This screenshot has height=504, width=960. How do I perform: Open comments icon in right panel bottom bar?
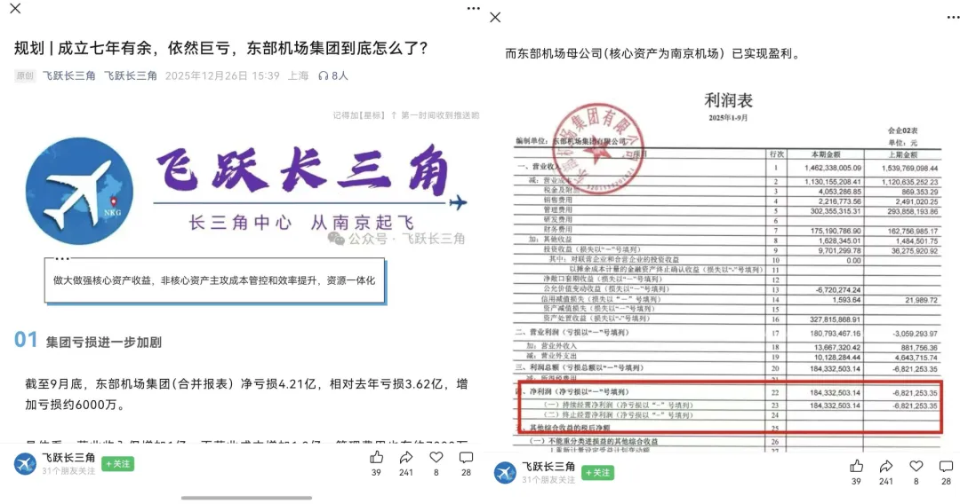pyautogui.click(x=946, y=467)
